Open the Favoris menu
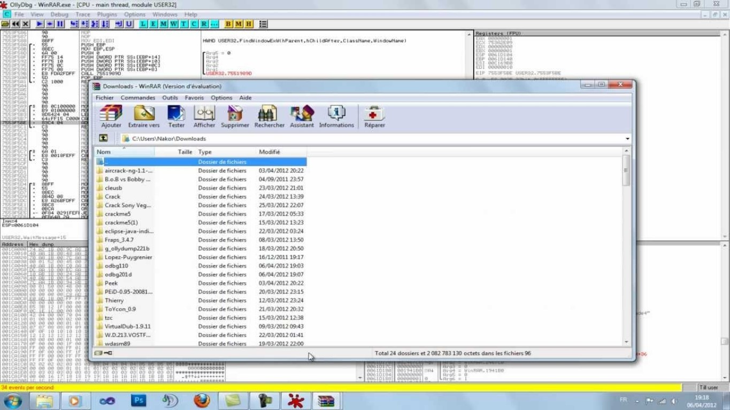730x410 pixels. (x=194, y=98)
